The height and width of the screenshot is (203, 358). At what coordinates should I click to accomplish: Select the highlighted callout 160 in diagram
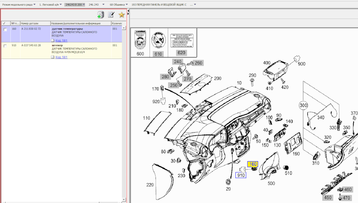[253, 164]
